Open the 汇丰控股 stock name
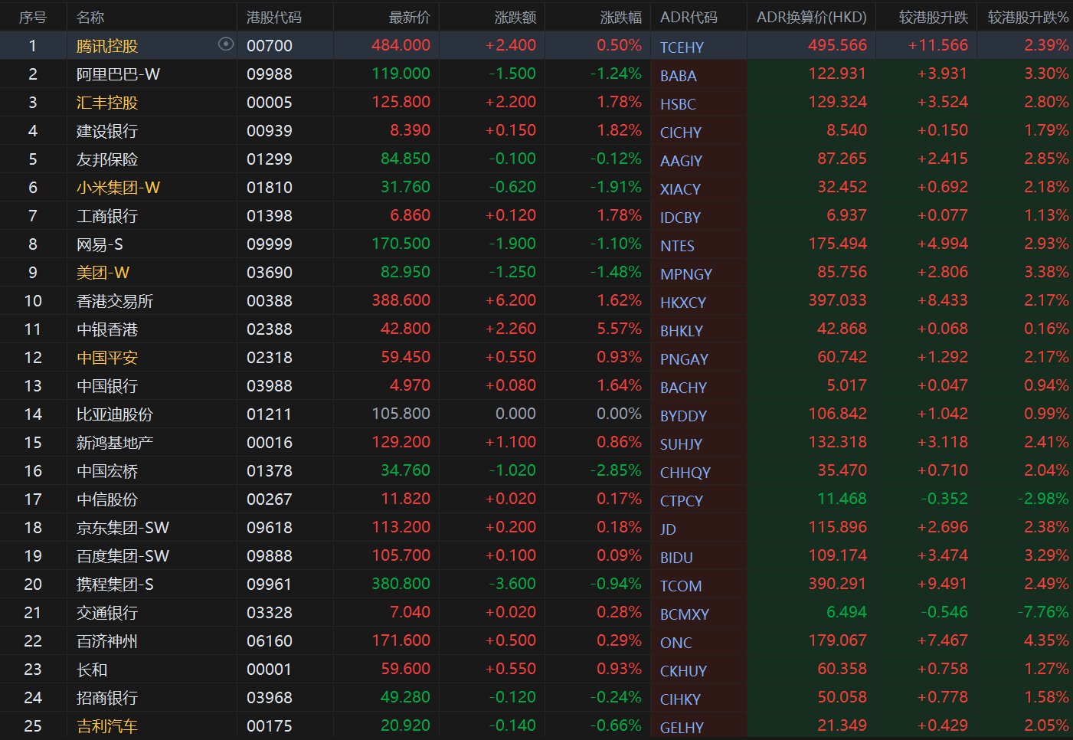Viewport: 1073px width, 740px height. click(x=107, y=103)
